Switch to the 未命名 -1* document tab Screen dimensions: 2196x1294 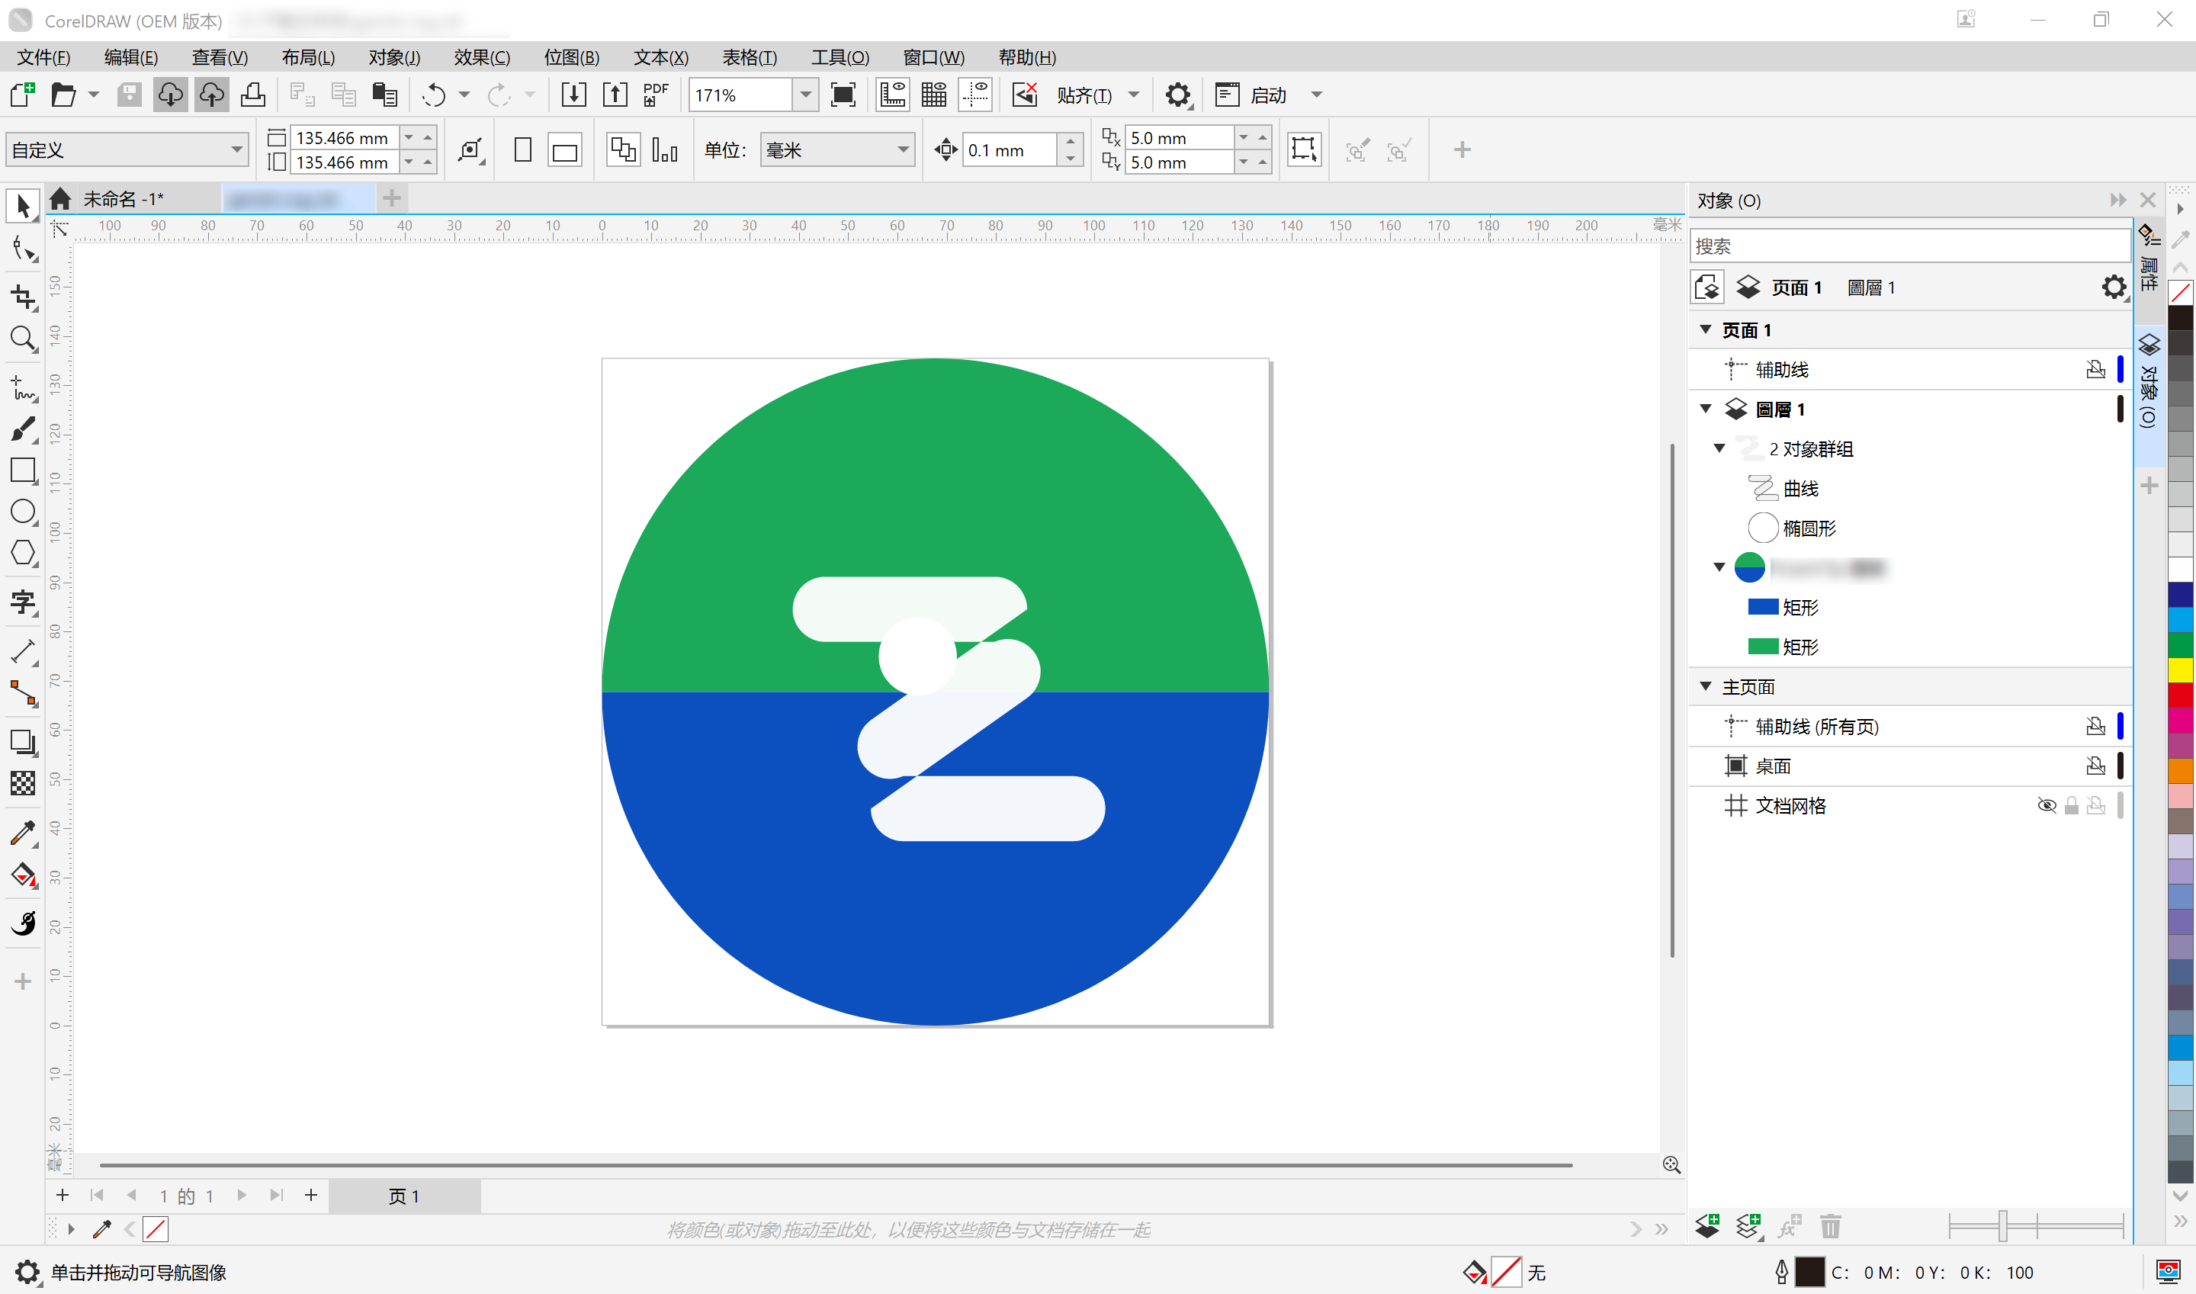pyautogui.click(x=123, y=199)
